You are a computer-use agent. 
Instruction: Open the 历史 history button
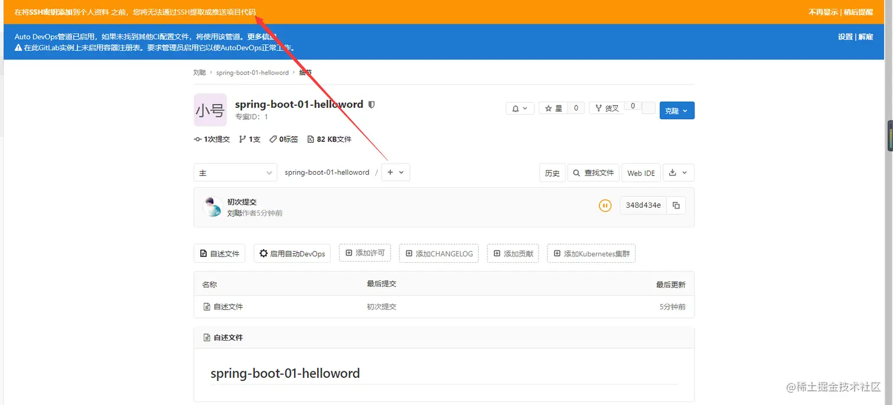click(x=552, y=173)
